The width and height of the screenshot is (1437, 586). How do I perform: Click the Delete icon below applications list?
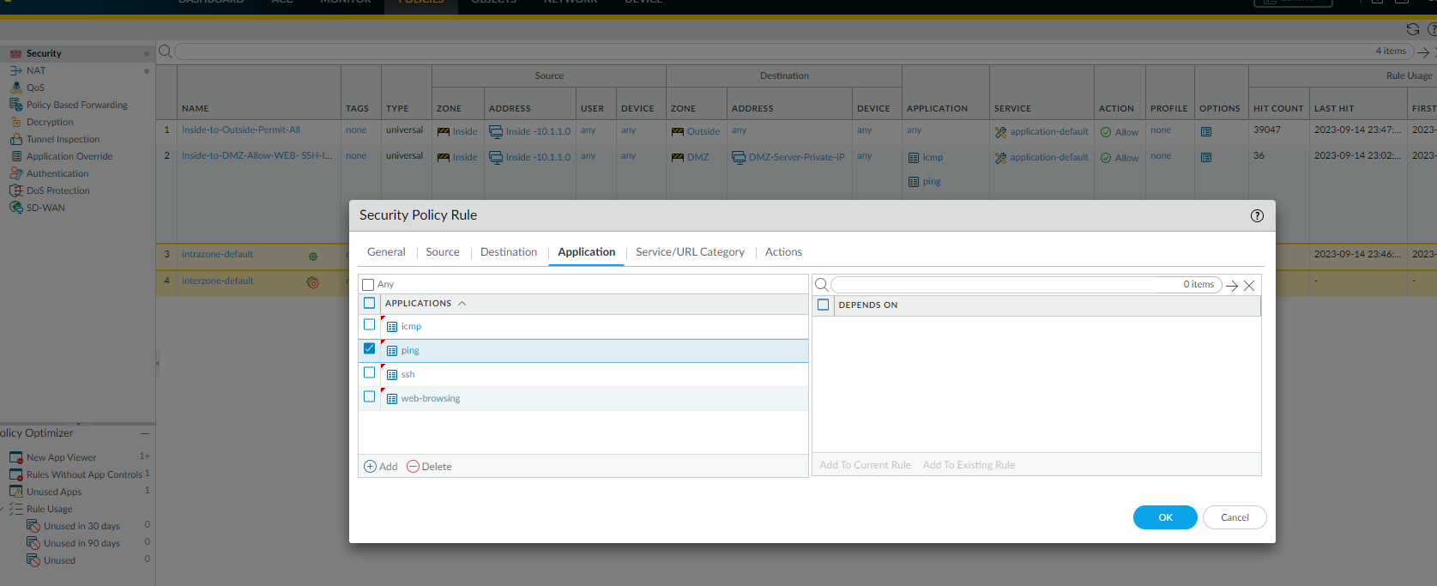tap(413, 467)
